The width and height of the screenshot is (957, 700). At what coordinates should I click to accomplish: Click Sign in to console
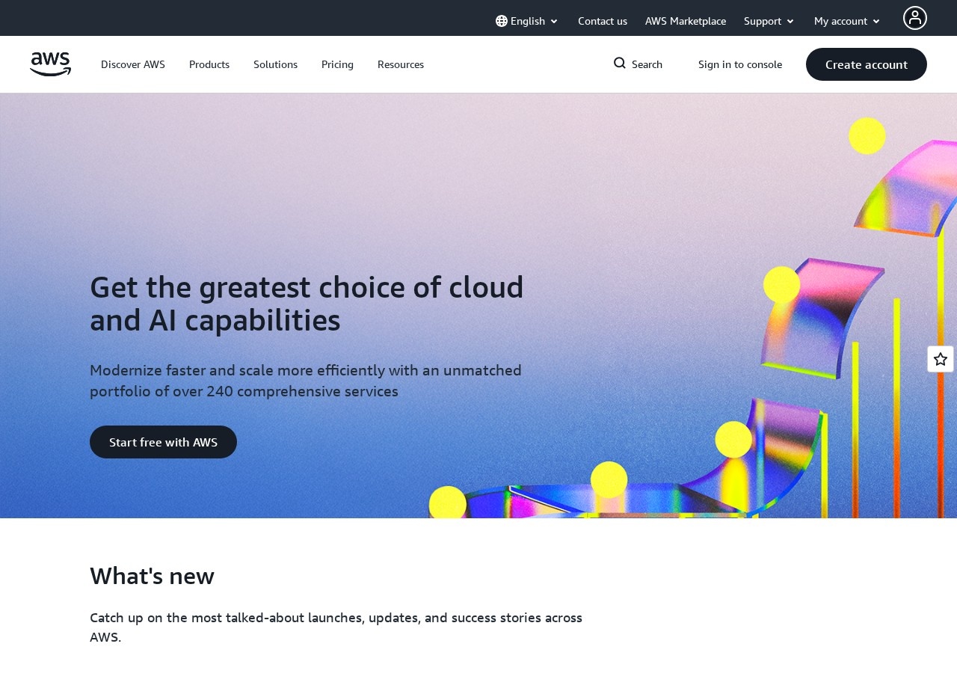tap(740, 64)
